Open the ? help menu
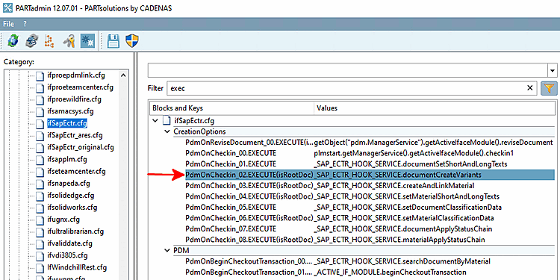Screen dimensions: 560x280 click(25, 24)
